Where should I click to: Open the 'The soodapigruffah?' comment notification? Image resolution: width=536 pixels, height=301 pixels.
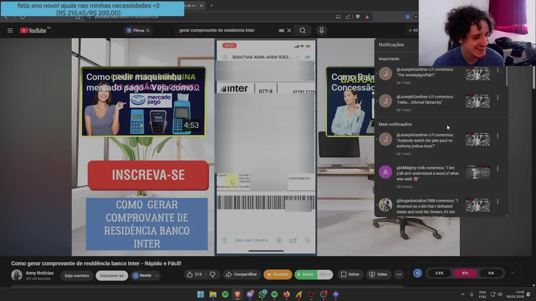(425, 72)
